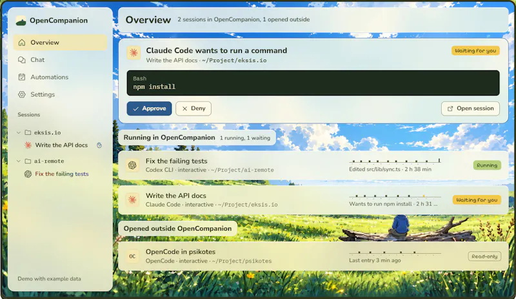Open the Chat page in sidebar

pyautogui.click(x=60, y=59)
